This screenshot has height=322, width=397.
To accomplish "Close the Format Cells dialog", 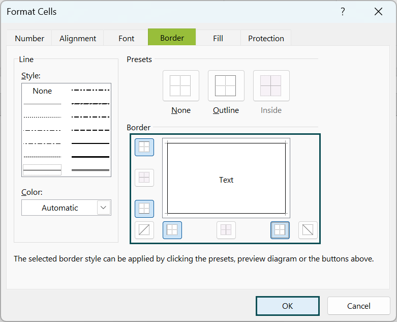I will coord(378,11).
